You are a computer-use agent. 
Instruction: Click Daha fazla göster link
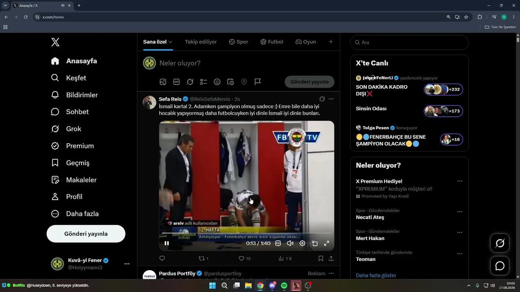376,275
